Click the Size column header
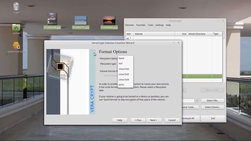 (x=181, y=34)
